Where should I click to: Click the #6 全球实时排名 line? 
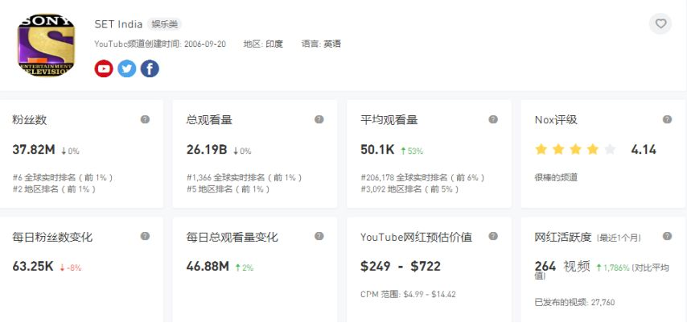point(63,178)
